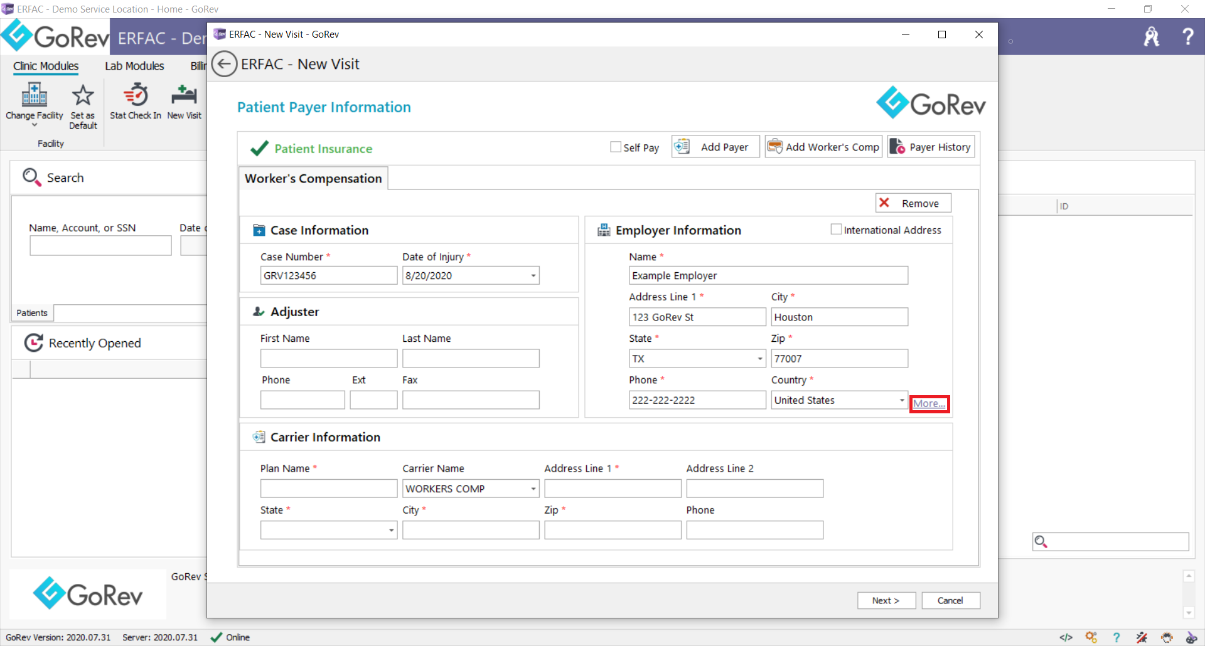The image size is (1205, 646).
Task: Click the Plan Name field
Action: pos(329,489)
